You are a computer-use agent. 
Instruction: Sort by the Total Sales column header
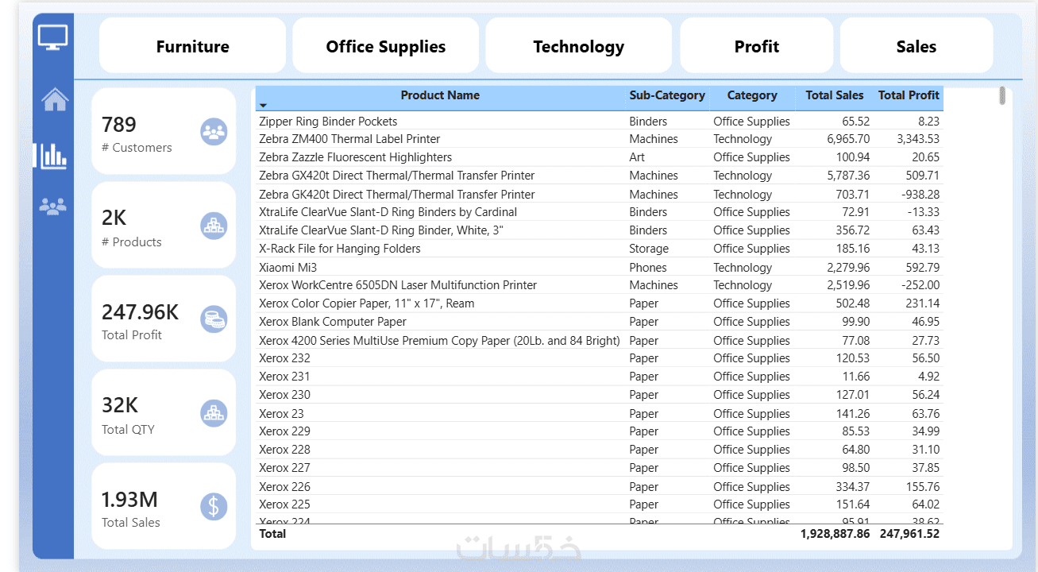(835, 95)
